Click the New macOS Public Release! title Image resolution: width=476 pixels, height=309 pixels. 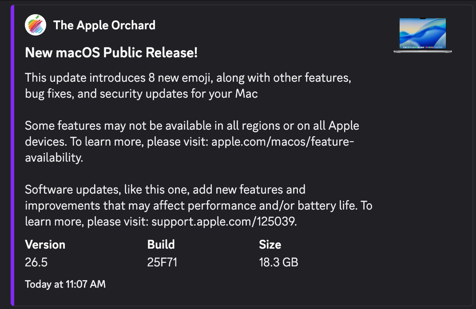click(x=111, y=52)
